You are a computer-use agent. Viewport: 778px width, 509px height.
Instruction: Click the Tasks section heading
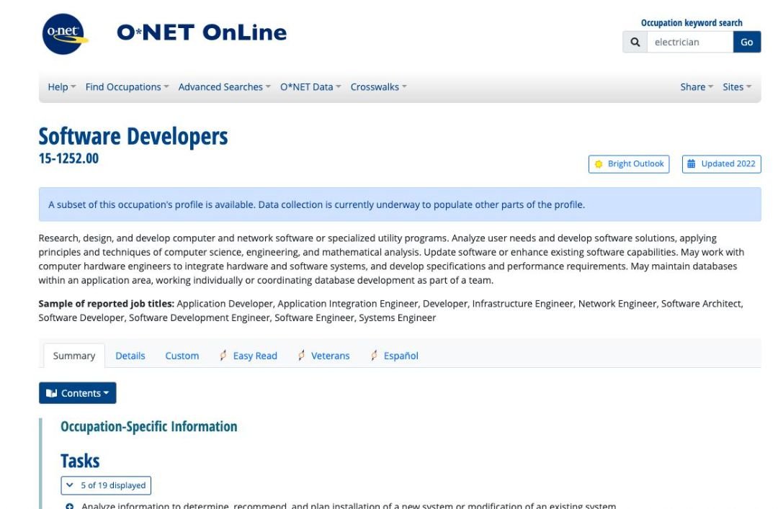pos(80,461)
